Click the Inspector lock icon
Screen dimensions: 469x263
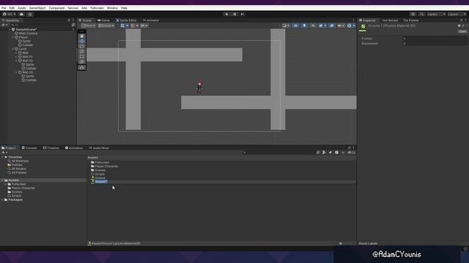point(461,20)
